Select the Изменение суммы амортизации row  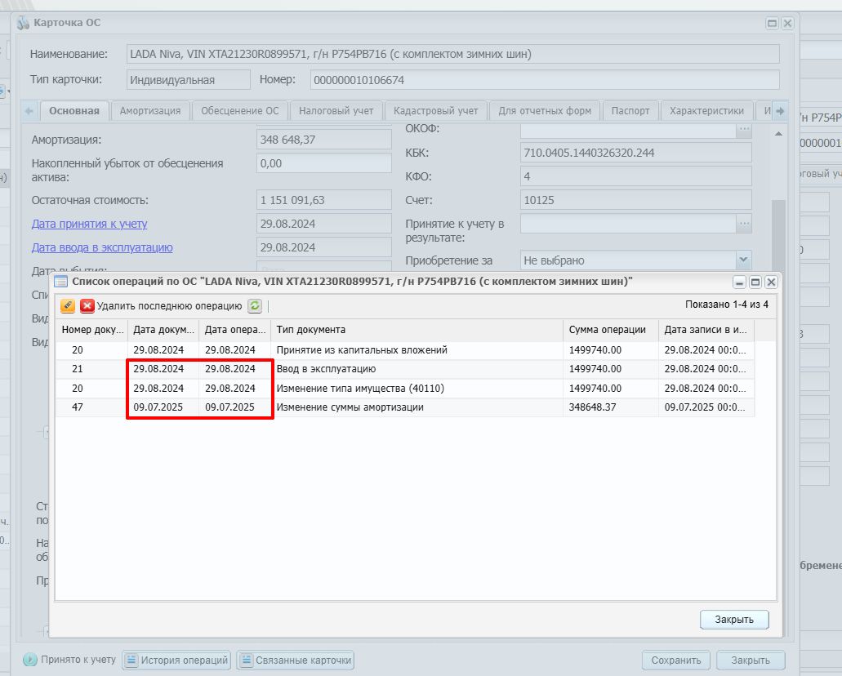click(x=405, y=407)
